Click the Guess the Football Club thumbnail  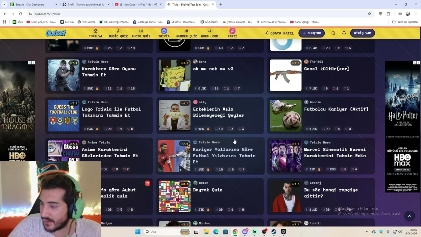click(63, 116)
